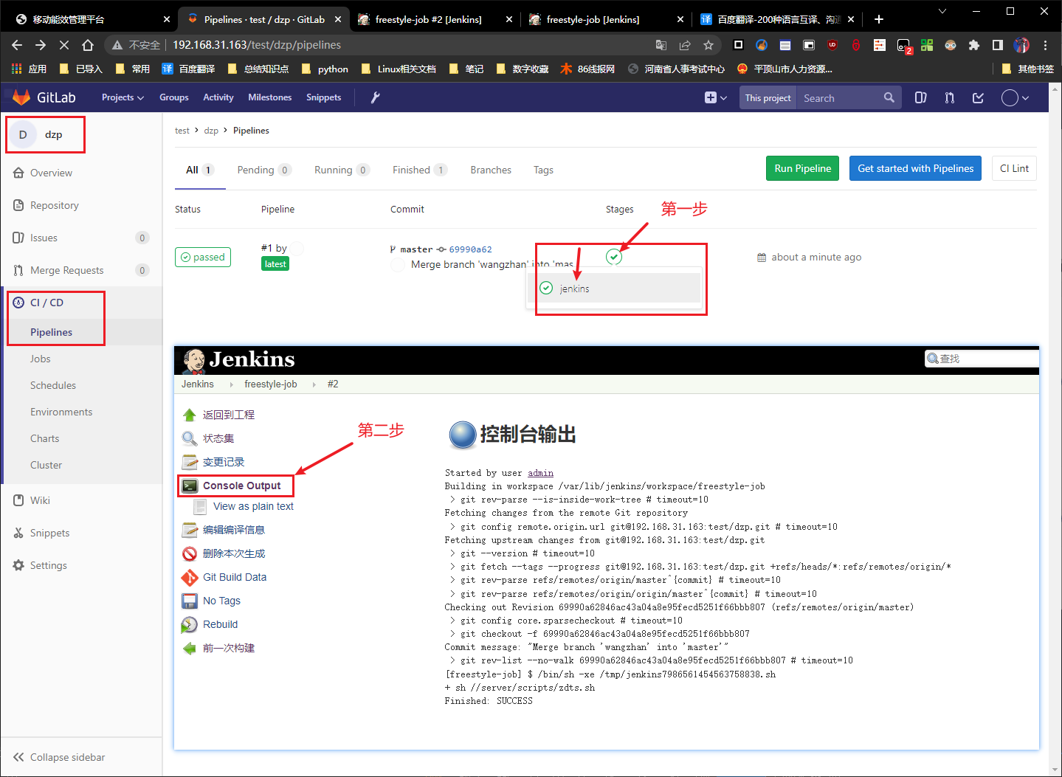The height and width of the screenshot is (777, 1062).
Task: Click the View as plain text document icon
Action: point(200,506)
